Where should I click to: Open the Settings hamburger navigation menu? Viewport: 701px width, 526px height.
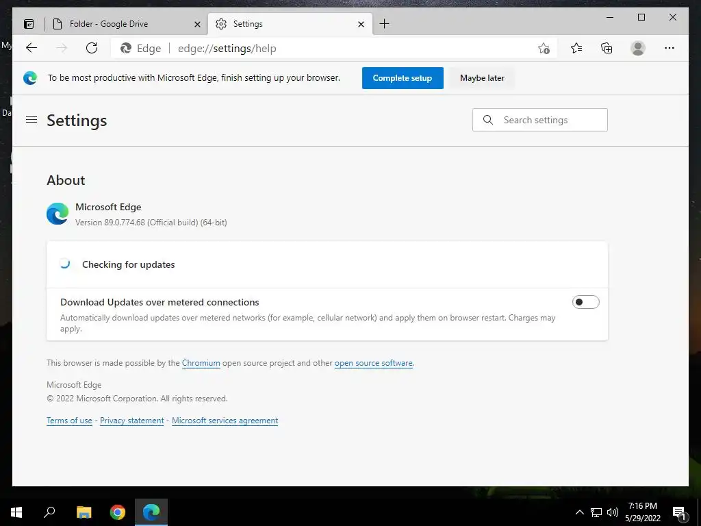[x=31, y=120]
